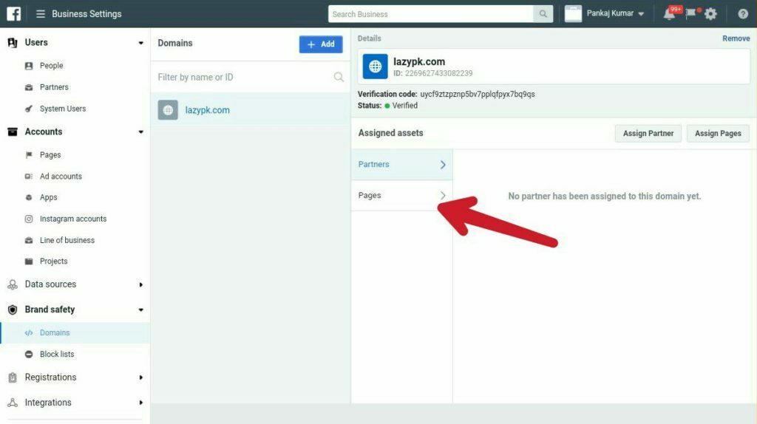757x424 pixels.
Task: Expand the Data sources section
Action: 140,284
